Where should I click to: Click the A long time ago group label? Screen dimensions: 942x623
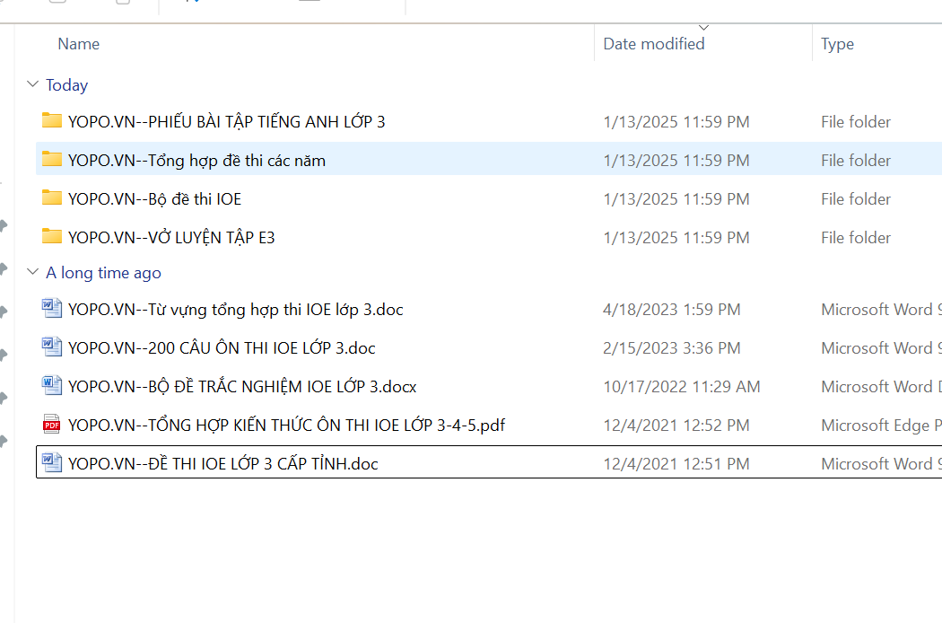(103, 273)
